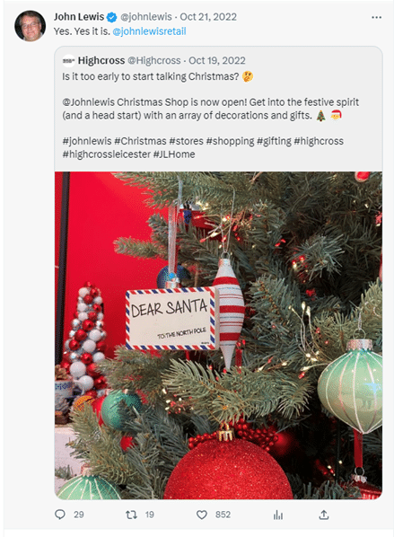Viewport: 394px width, 537px height.
Task: Click the 29 replies count
Action: click(79, 515)
